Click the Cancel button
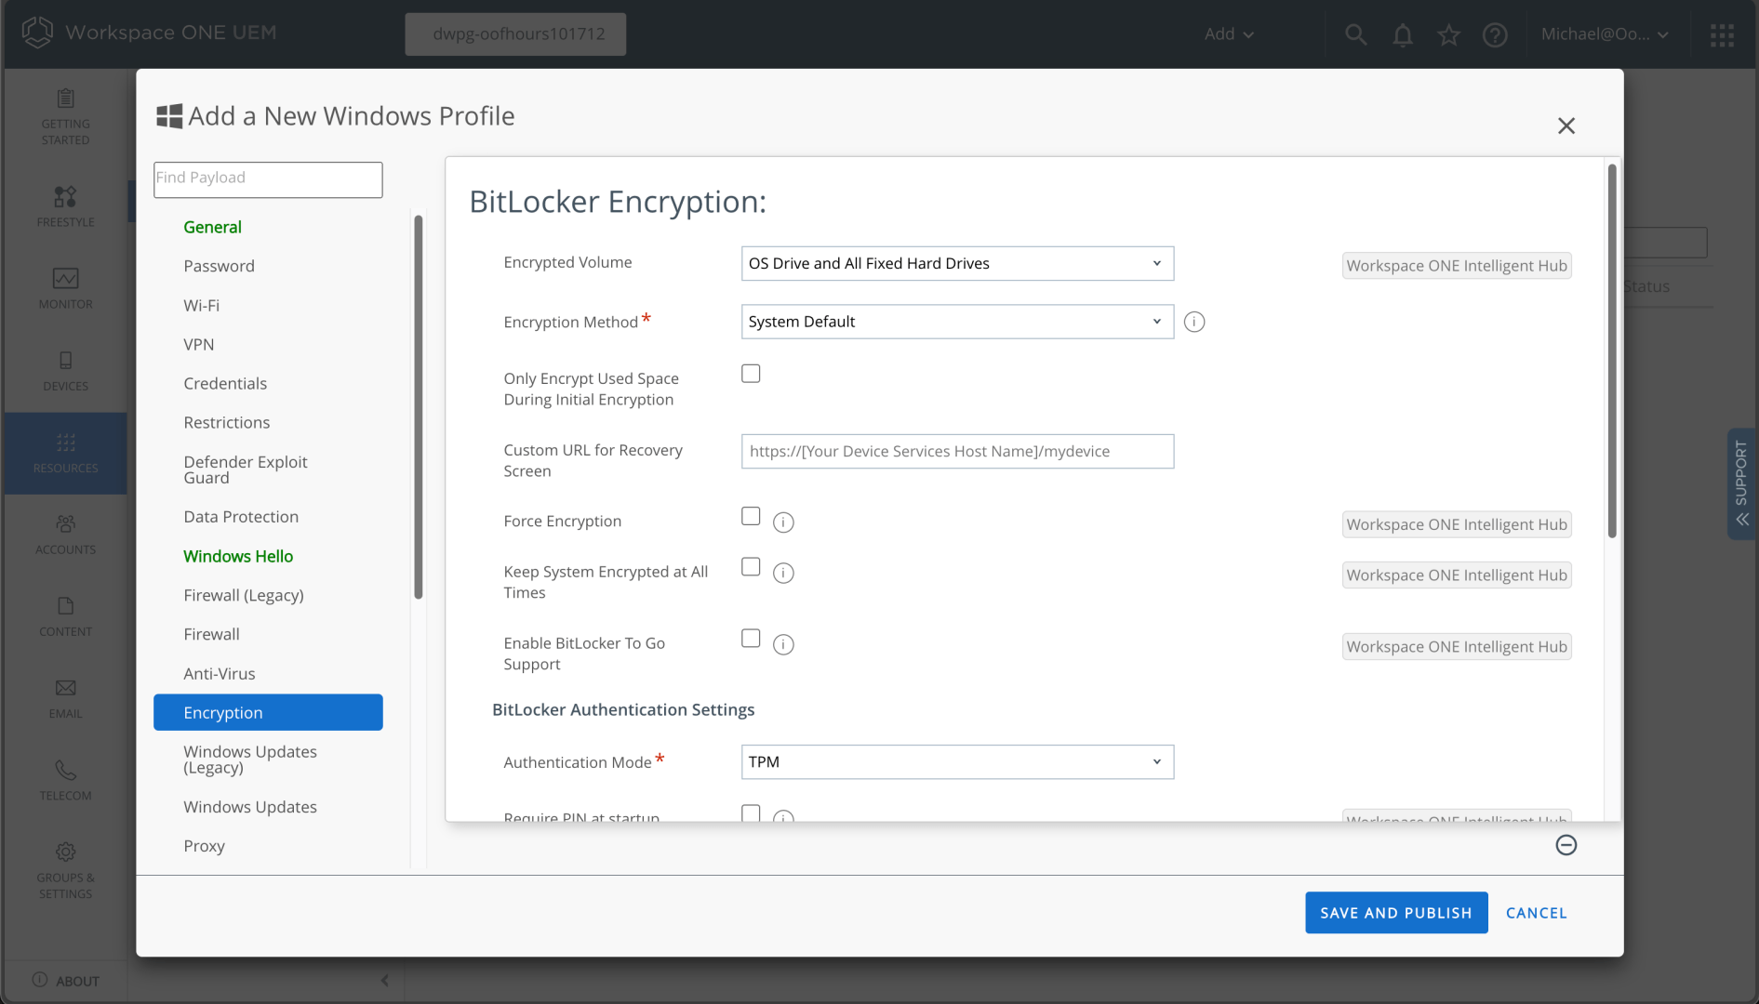Viewport: 1759px width, 1004px height. coord(1536,913)
